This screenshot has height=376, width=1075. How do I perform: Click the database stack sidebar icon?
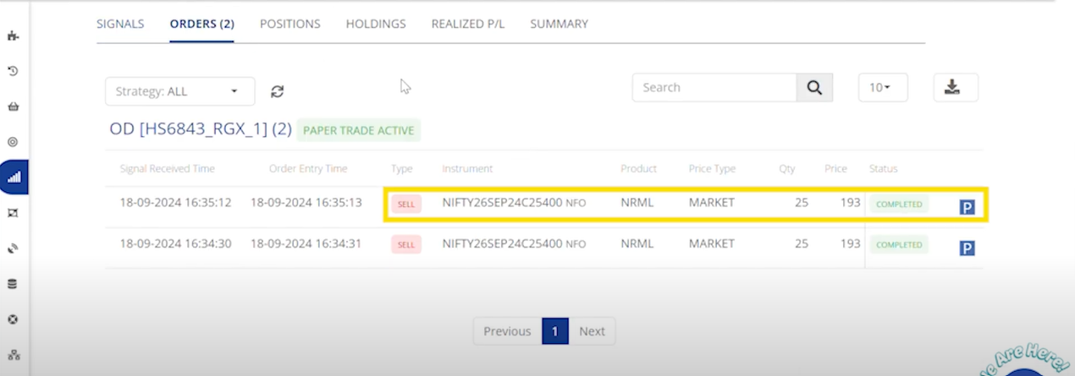click(14, 284)
